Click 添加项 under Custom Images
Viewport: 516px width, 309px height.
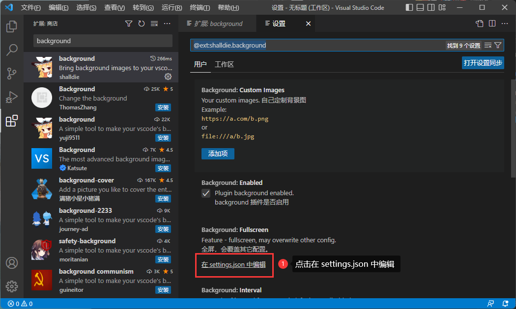(218, 154)
